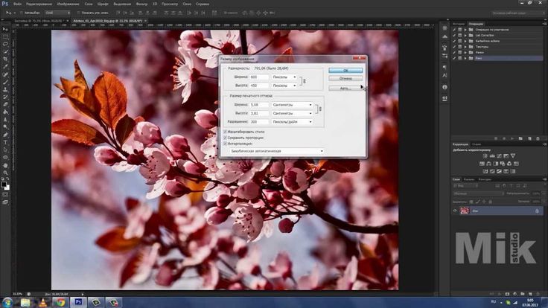Add a Curves adjustment
Viewport: 548px width, 308px height.
[499, 155]
